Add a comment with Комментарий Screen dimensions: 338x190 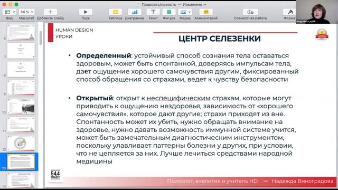click(206, 12)
